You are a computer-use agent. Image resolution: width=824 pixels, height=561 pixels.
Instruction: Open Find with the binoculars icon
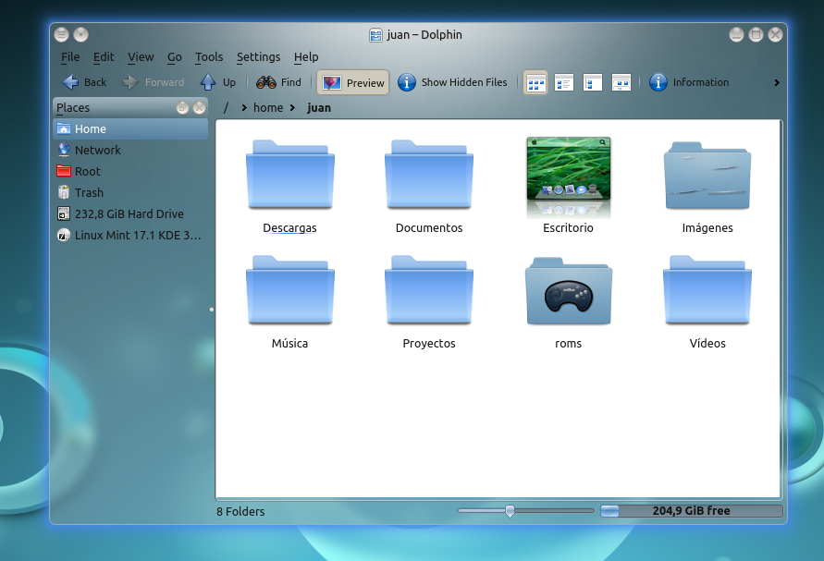pos(278,82)
